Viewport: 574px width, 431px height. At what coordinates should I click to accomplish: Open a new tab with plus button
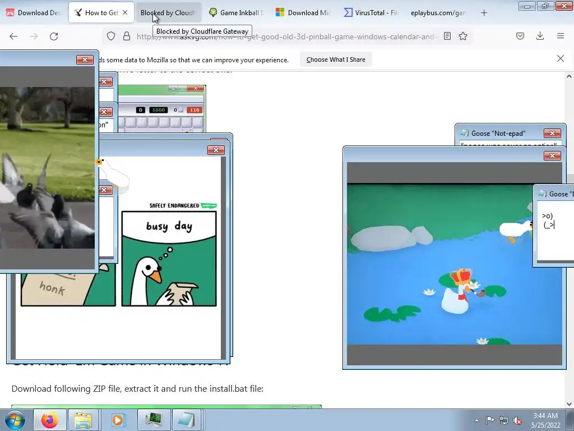point(484,13)
